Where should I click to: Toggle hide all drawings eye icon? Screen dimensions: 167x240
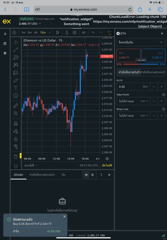tap(16, 146)
